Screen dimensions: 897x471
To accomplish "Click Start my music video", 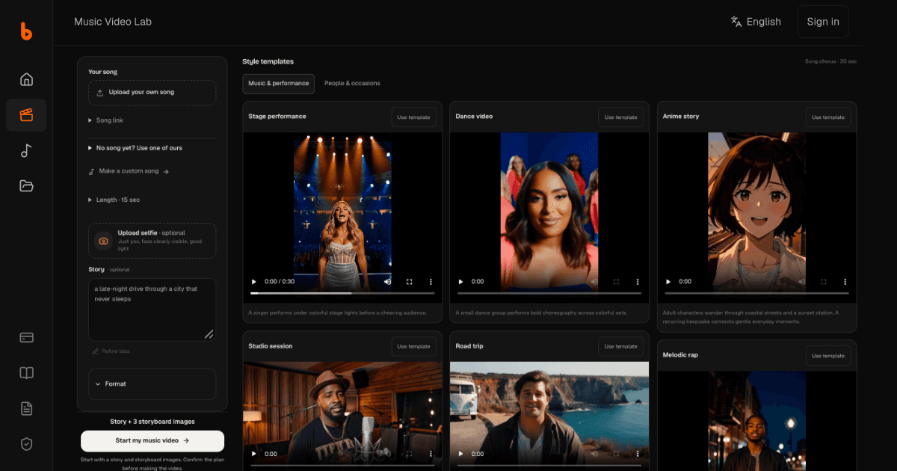I will point(152,441).
